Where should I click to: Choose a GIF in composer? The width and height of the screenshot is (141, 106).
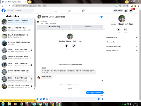tap(47, 99)
